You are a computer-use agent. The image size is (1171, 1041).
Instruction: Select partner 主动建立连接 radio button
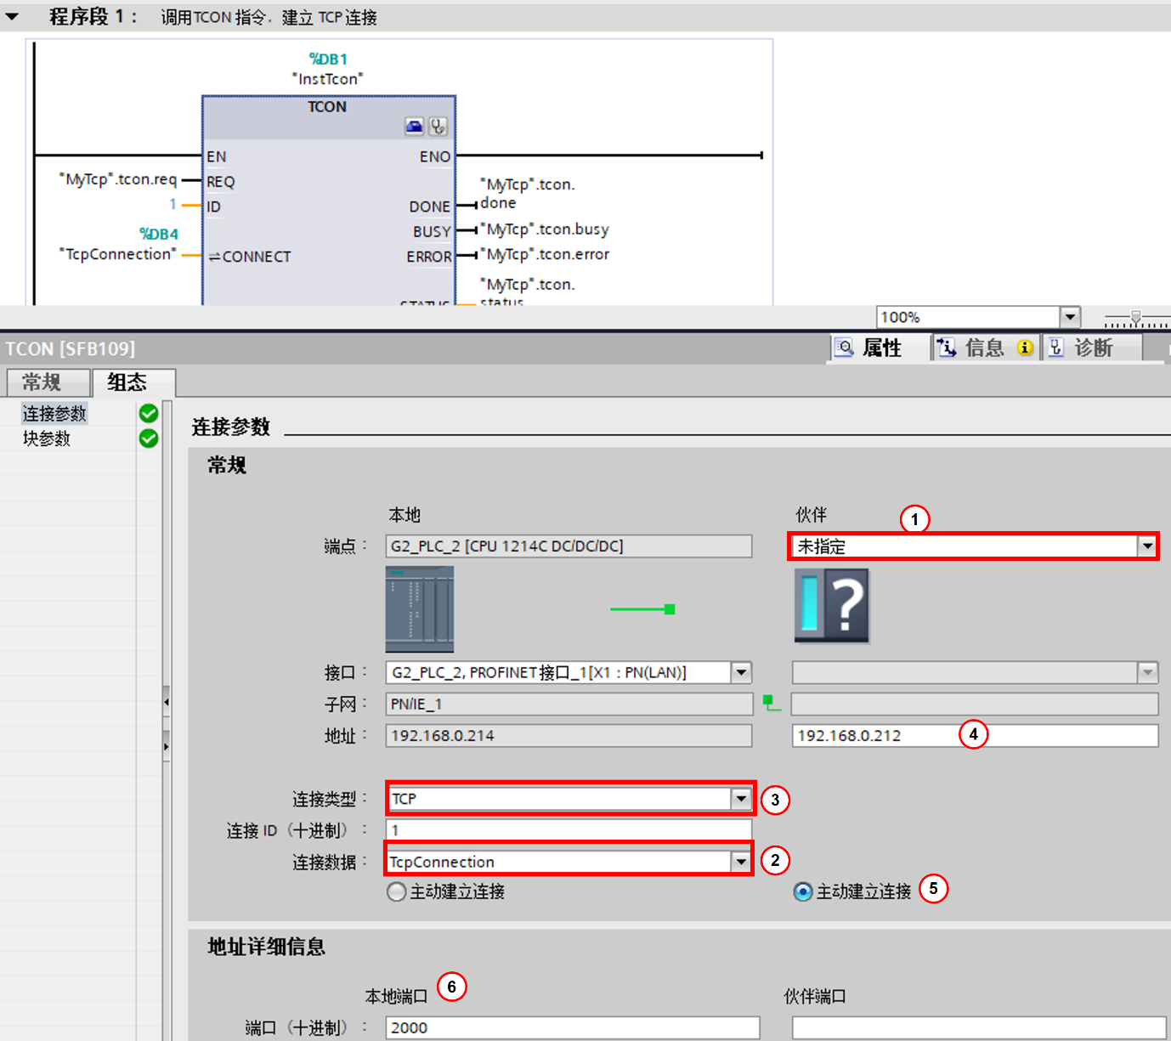click(801, 892)
